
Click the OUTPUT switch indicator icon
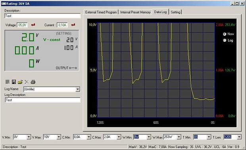pyautogui.click(x=73, y=68)
